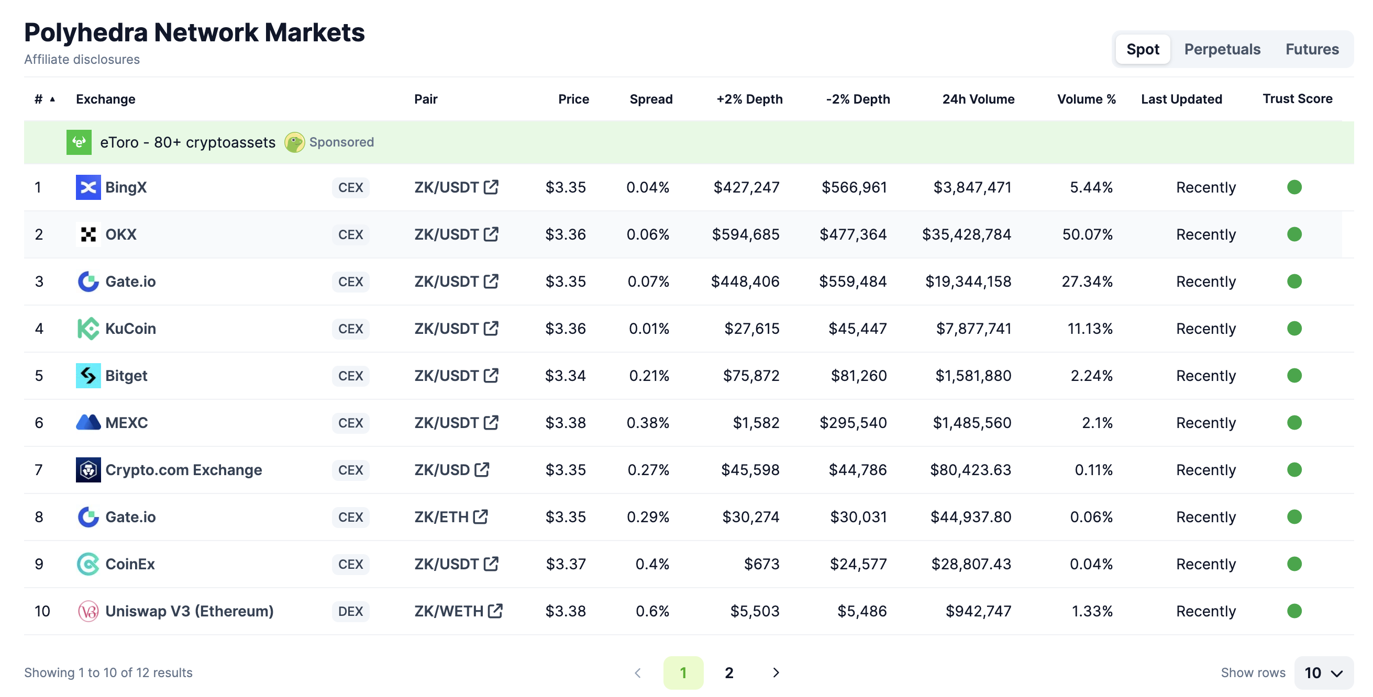Screen dimensions: 1373x697
Task: Click the BingX green trust score dot
Action: [1294, 187]
